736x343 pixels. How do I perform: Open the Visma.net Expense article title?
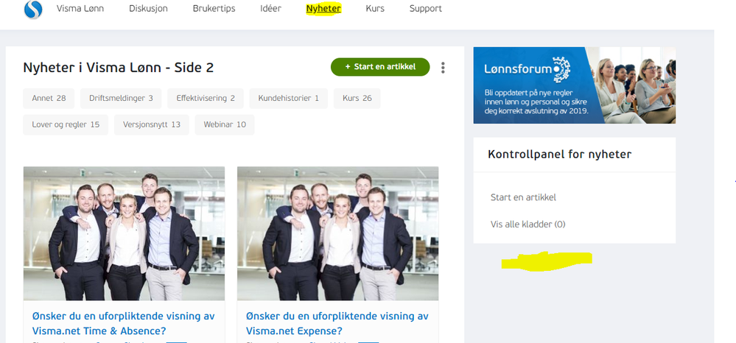click(337, 324)
